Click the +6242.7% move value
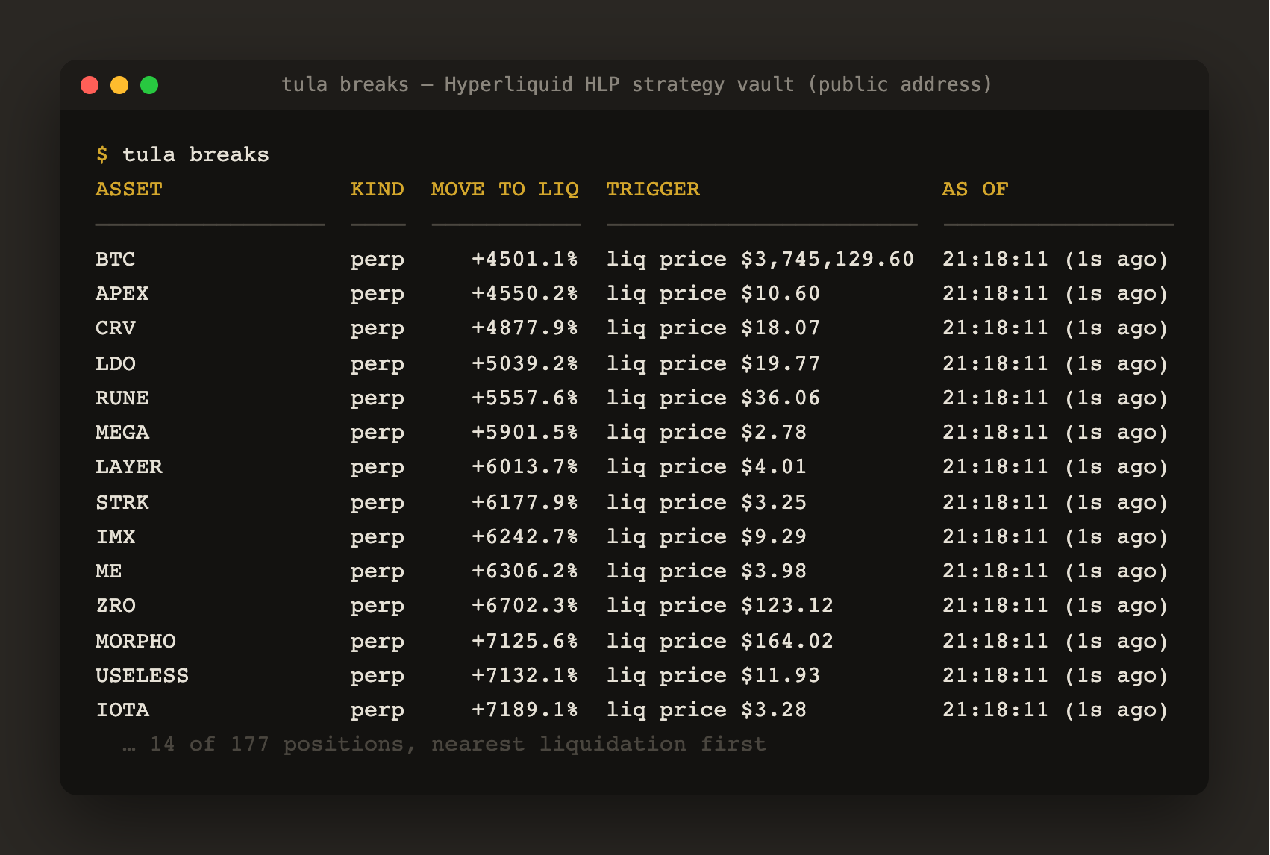Screen dimensions: 1270x855 525,537
